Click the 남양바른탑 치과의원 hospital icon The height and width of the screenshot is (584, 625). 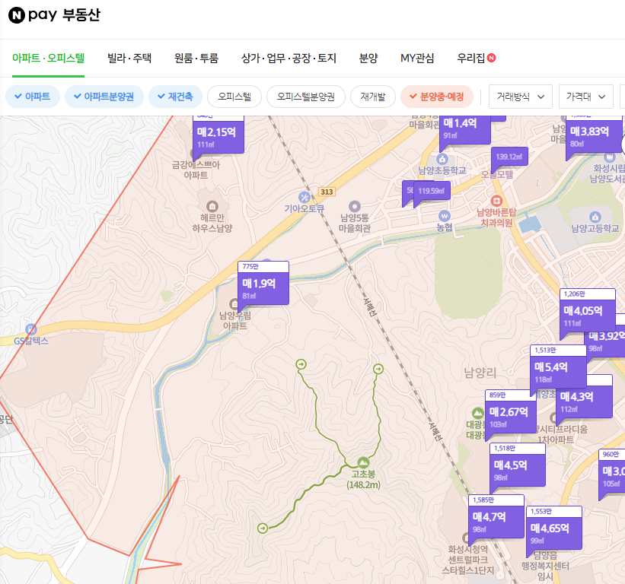pyautogui.click(x=496, y=201)
